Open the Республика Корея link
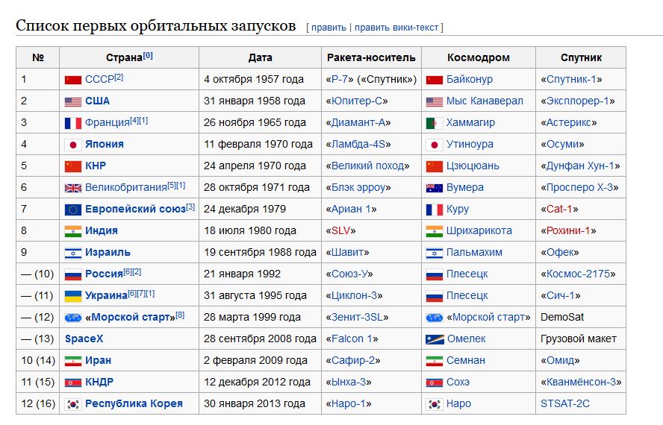 tap(134, 404)
